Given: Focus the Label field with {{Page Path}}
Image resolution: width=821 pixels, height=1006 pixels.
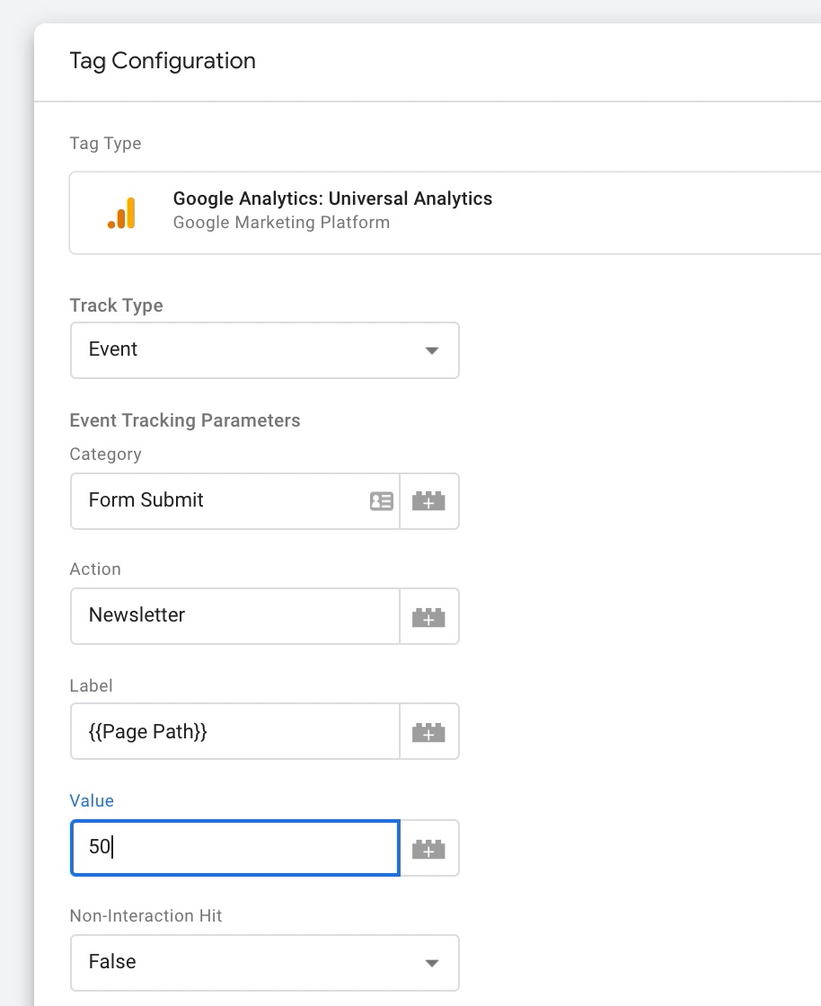Looking at the screenshot, I should (x=234, y=731).
